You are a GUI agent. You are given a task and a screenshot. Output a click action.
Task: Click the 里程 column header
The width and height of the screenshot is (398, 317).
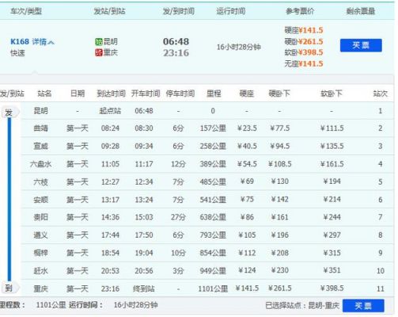point(214,94)
